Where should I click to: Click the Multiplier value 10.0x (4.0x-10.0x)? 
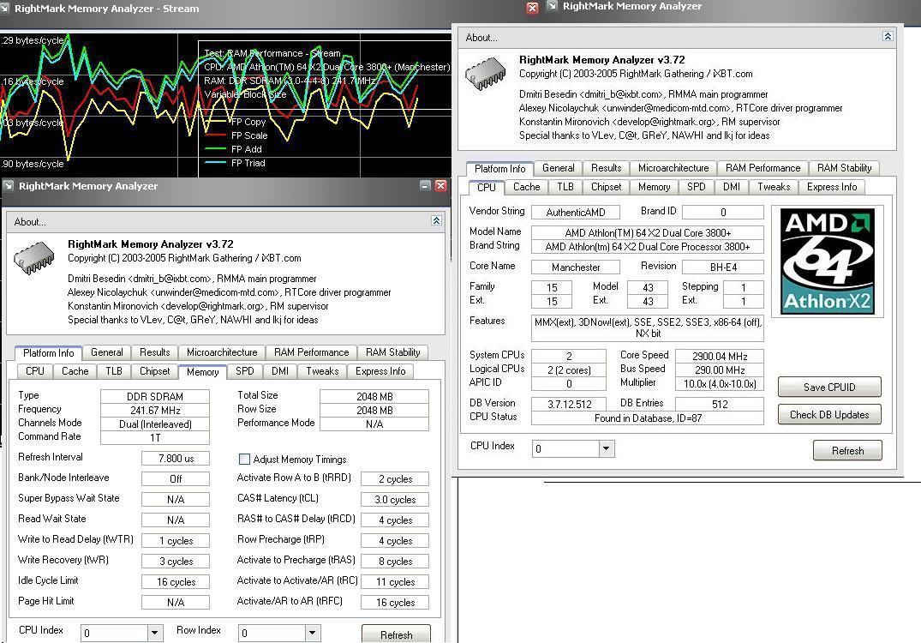point(720,384)
